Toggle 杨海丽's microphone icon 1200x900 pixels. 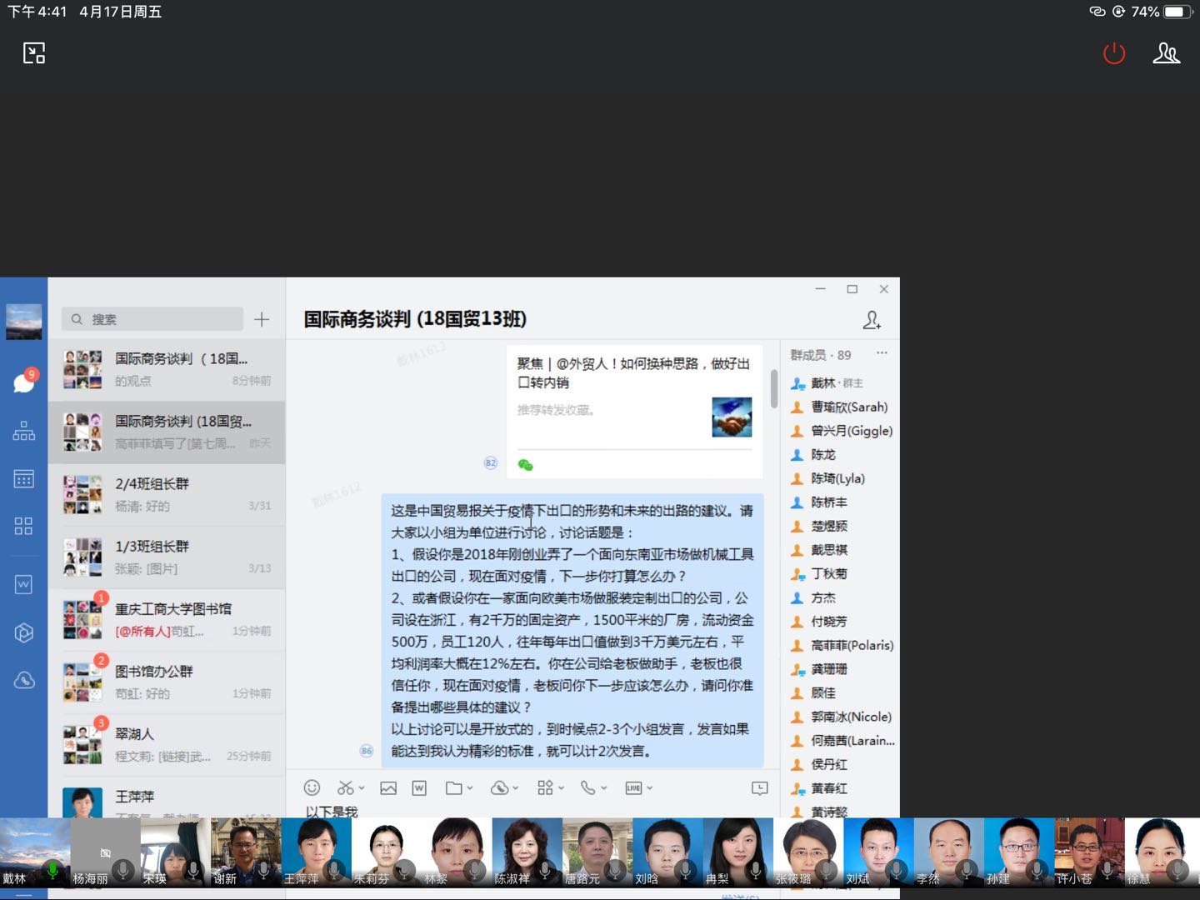(123, 870)
